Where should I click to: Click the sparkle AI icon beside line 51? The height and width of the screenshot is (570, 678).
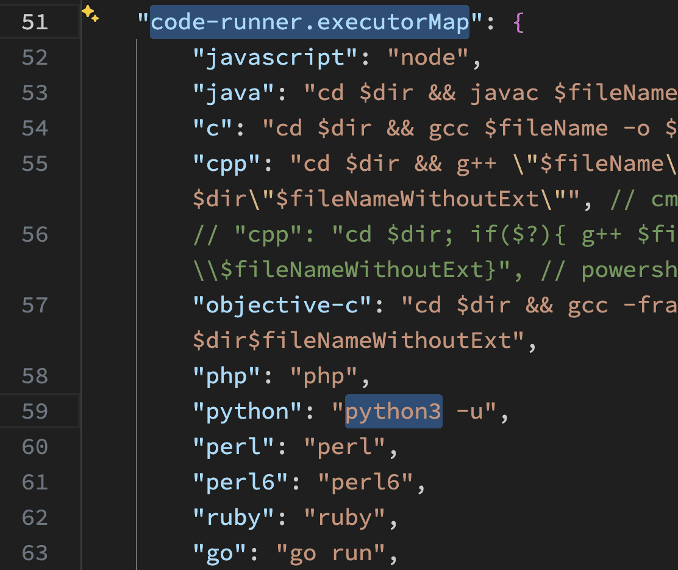[90, 13]
